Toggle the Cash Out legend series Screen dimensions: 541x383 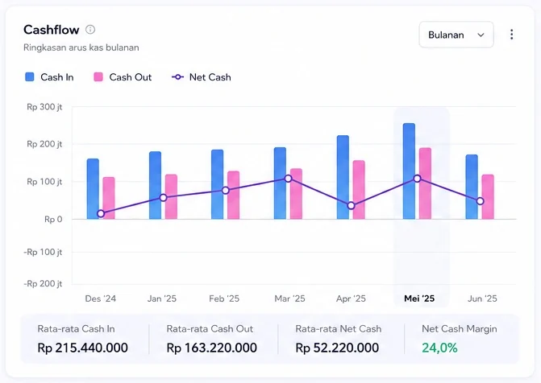pyautogui.click(x=123, y=77)
